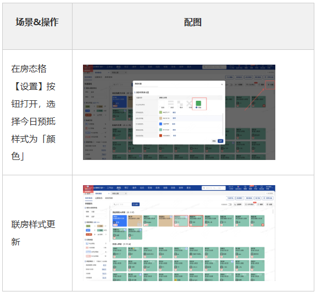Confirm with the blue button in dialog footer

tap(220, 141)
